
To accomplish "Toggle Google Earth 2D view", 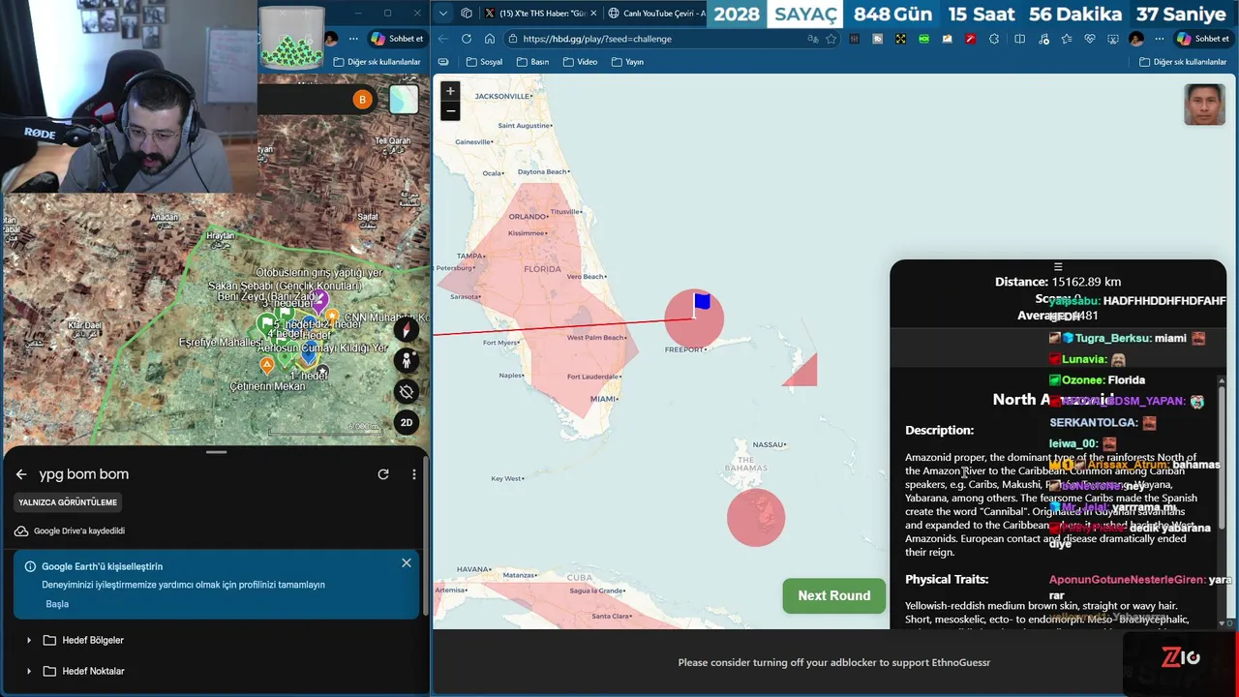I will tap(407, 422).
